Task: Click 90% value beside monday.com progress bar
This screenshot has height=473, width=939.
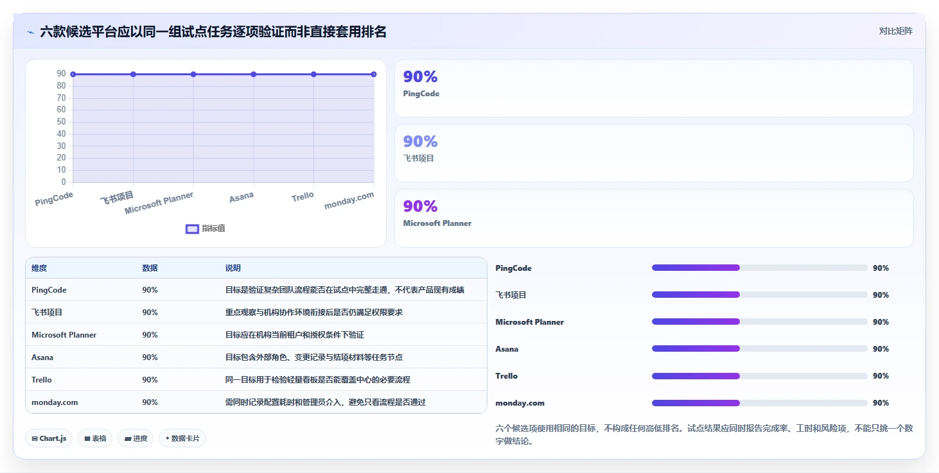Action: (x=881, y=403)
